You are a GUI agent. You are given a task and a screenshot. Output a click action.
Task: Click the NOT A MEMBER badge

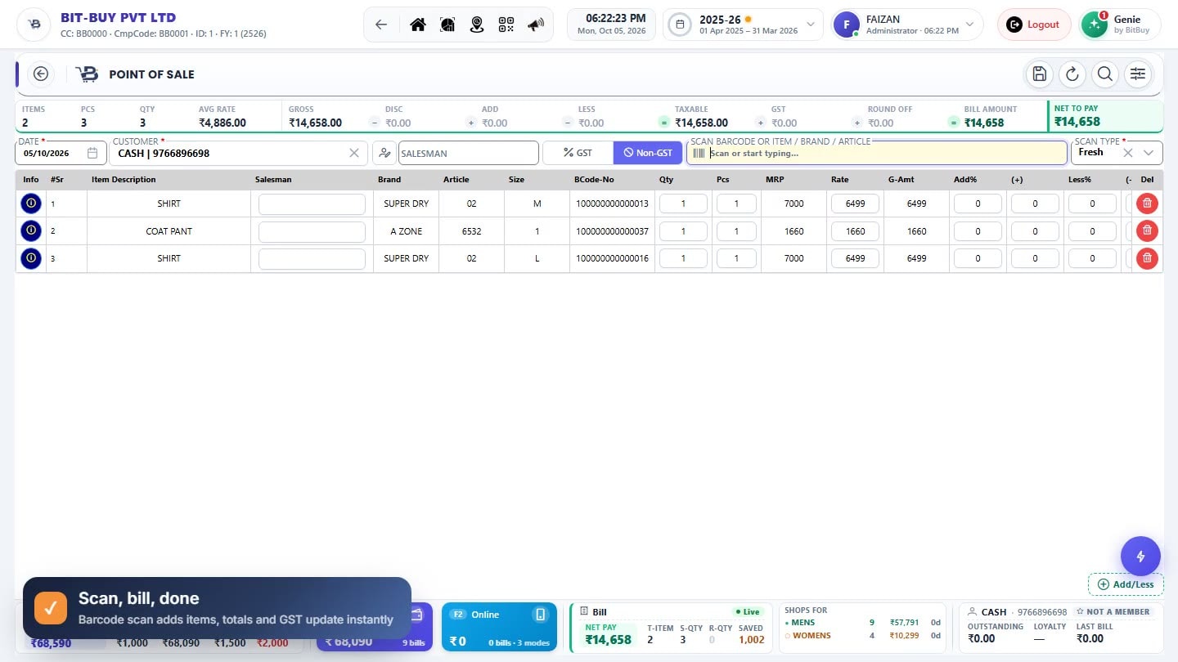1113,612
